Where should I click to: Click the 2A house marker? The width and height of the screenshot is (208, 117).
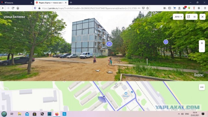pyautogui.click(x=109, y=44)
